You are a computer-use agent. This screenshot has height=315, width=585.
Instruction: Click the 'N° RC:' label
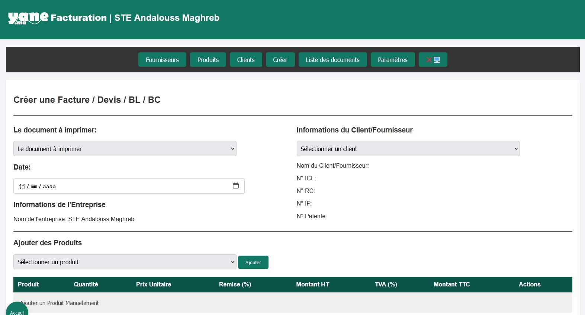coord(306,191)
